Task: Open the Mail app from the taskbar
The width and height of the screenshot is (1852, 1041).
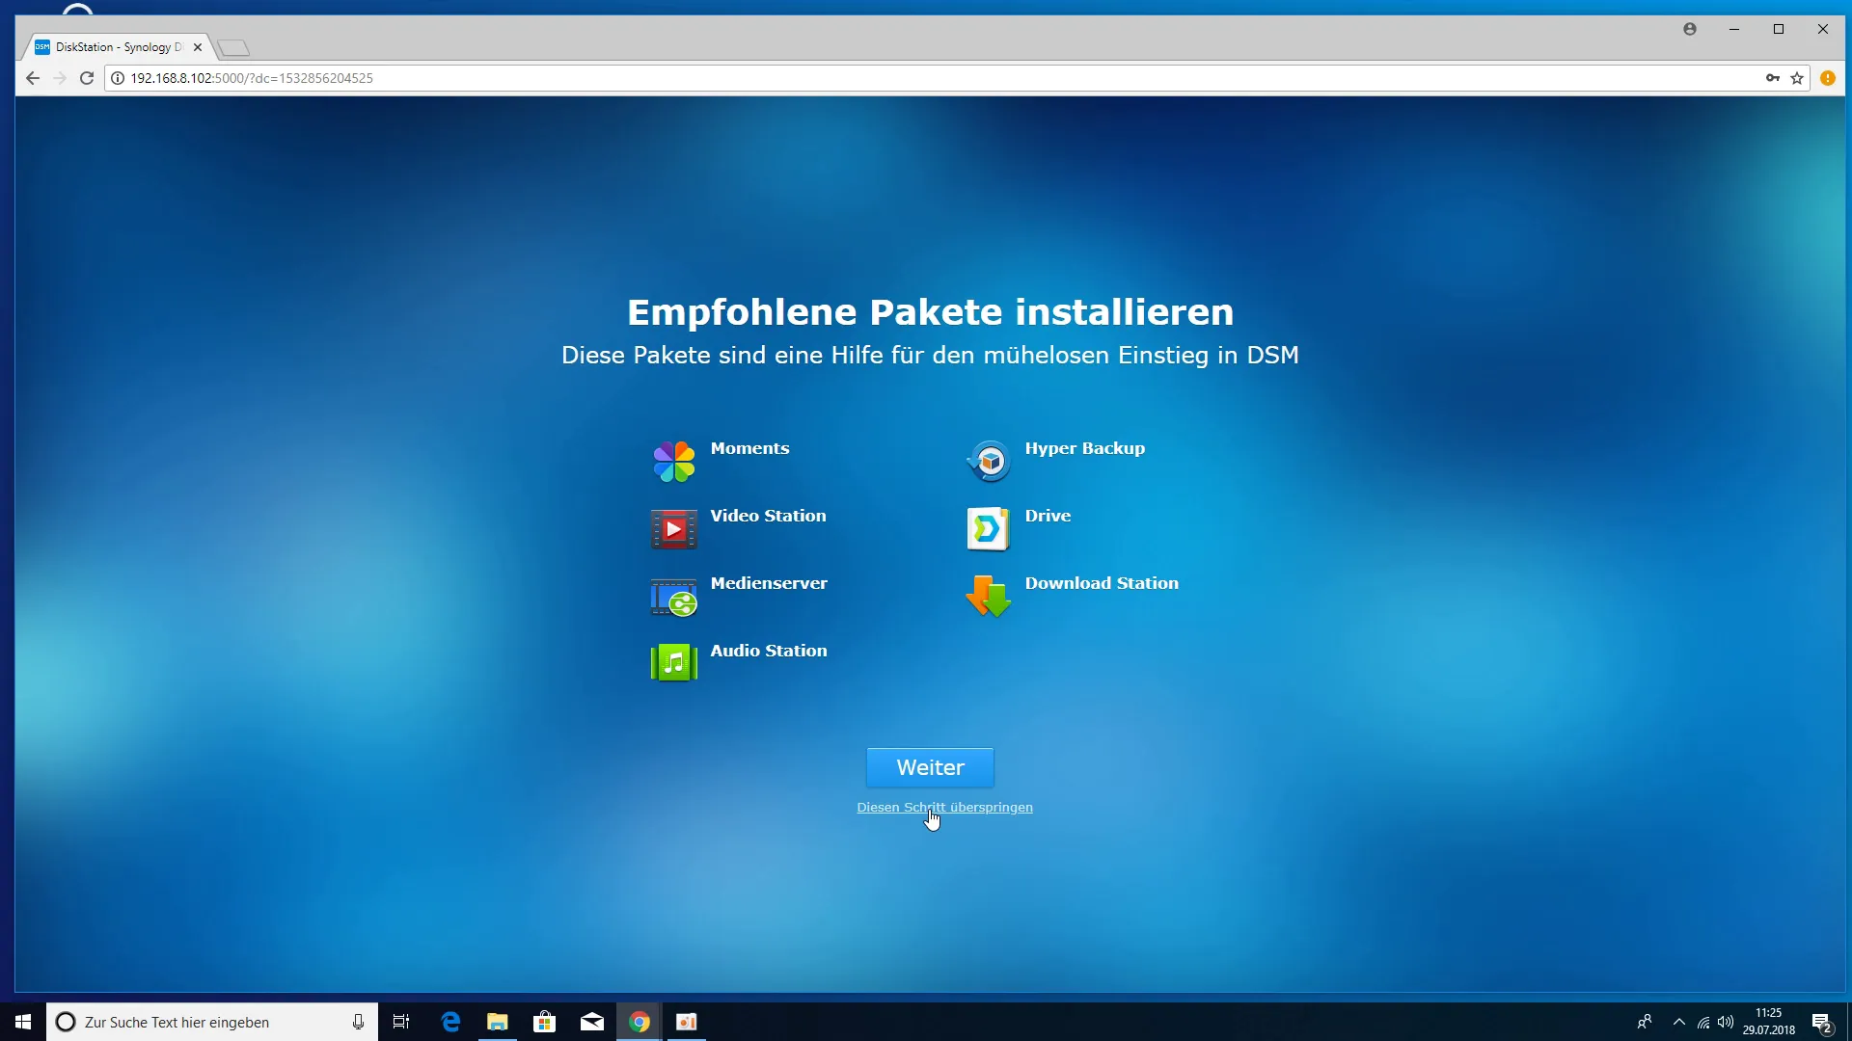Action: [592, 1022]
